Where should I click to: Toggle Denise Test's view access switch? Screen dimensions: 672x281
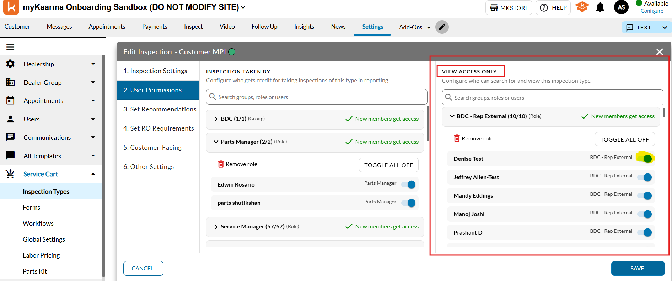pyautogui.click(x=645, y=158)
